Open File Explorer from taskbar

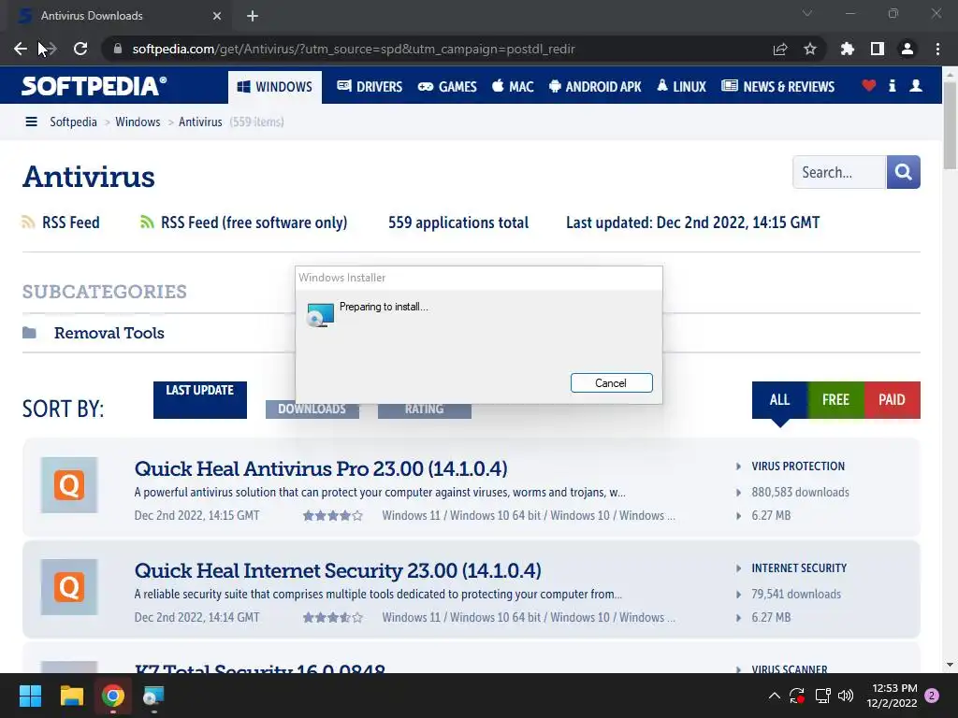click(71, 696)
